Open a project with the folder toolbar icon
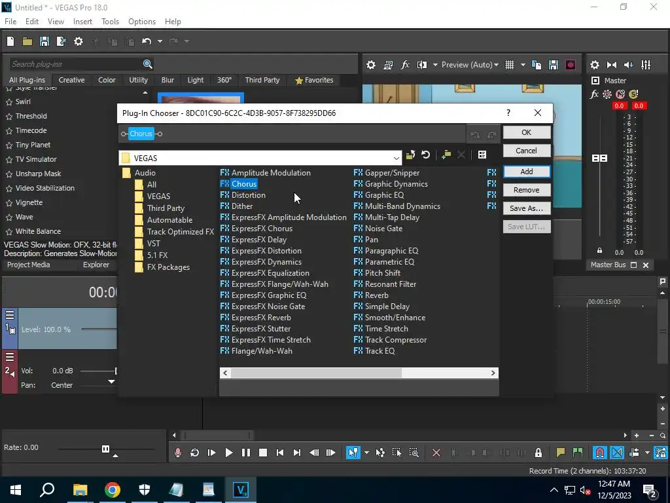670x503 pixels. pos(27,41)
